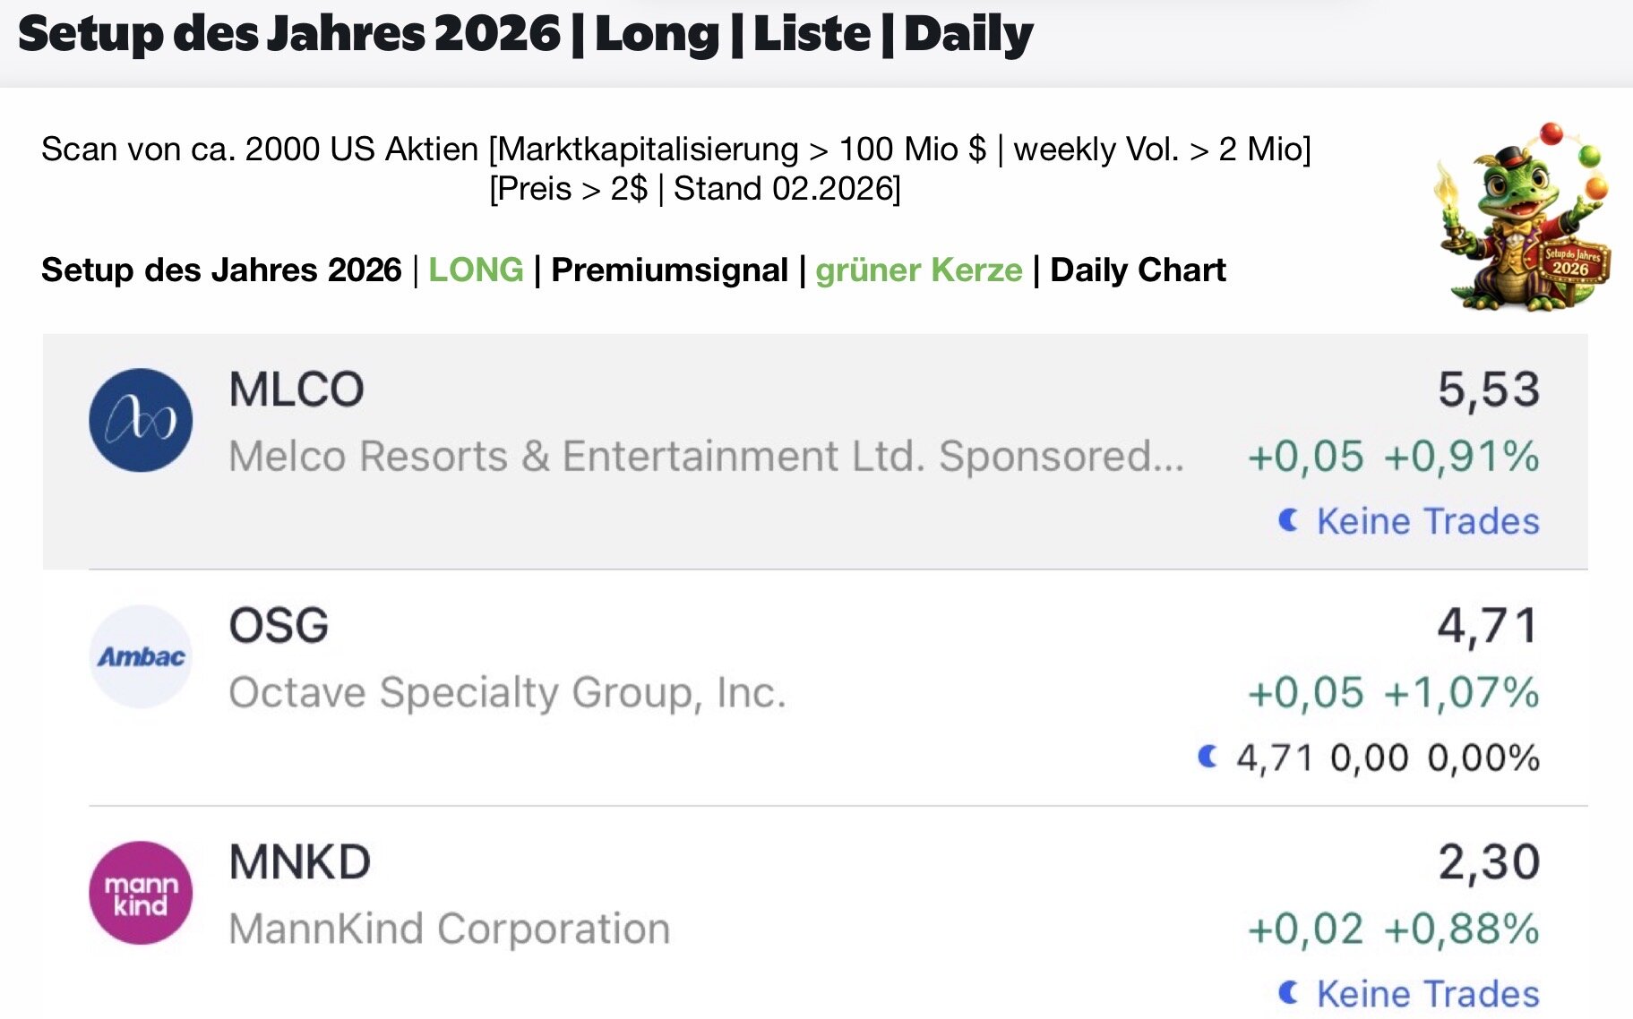Image resolution: width=1633 pixels, height=1019 pixels.
Task: Click the moon icon beside MNKD Keine Trades
Action: click(1288, 992)
